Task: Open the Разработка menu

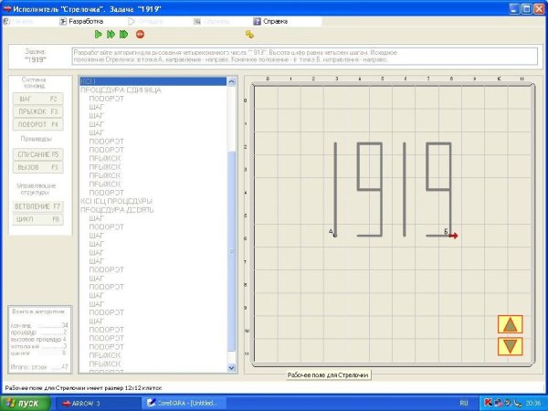Action: coord(86,20)
